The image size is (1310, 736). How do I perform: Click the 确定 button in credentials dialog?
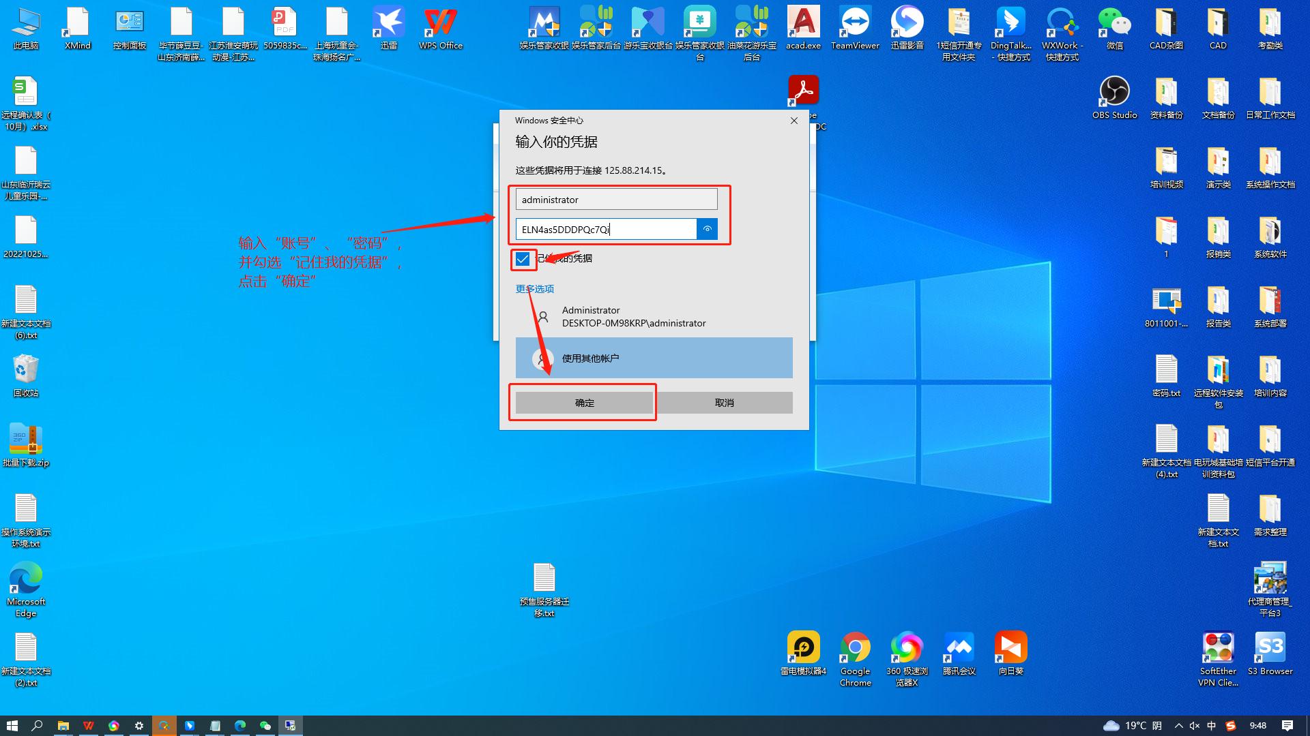coord(585,403)
